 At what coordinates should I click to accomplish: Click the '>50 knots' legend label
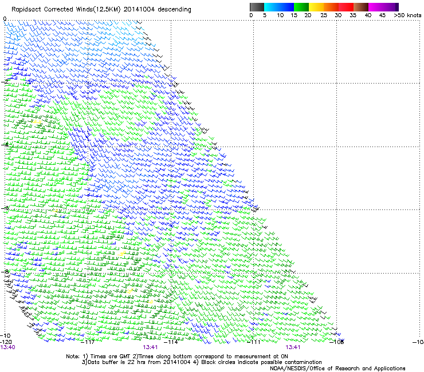(x=407, y=15)
